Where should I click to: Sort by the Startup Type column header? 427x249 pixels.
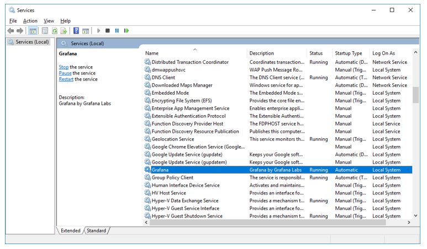[351, 53]
